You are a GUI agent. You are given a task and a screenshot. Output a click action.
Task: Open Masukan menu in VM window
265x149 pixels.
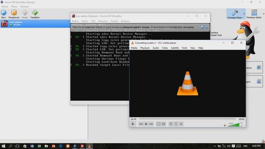(x=103, y=21)
